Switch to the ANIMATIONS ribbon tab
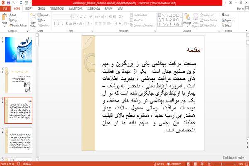 click(x=76, y=9)
